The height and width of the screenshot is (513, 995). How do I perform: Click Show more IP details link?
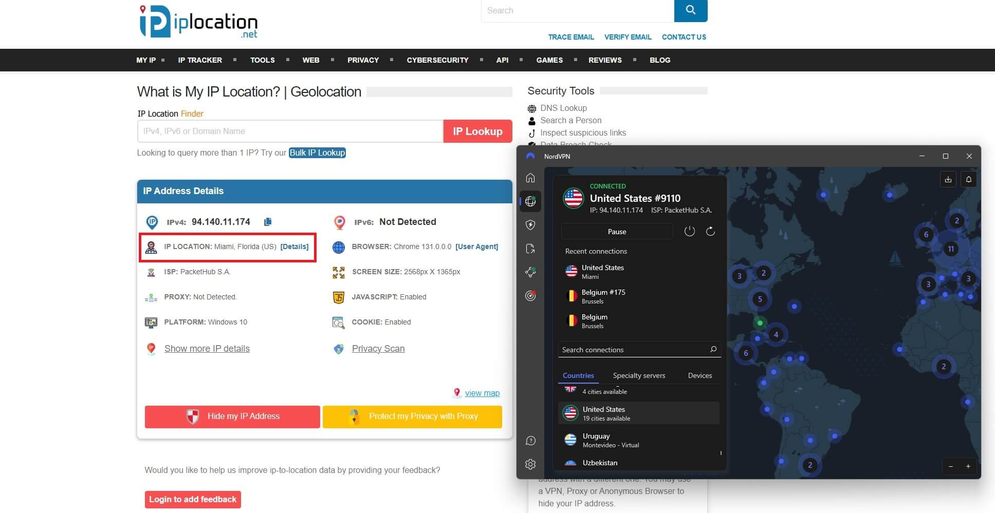(207, 349)
